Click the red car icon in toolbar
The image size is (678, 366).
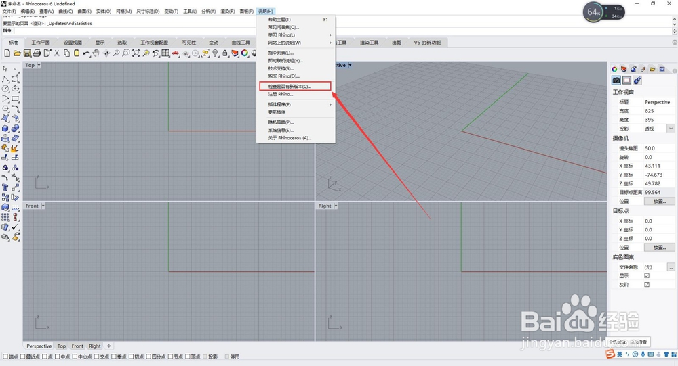click(x=176, y=53)
